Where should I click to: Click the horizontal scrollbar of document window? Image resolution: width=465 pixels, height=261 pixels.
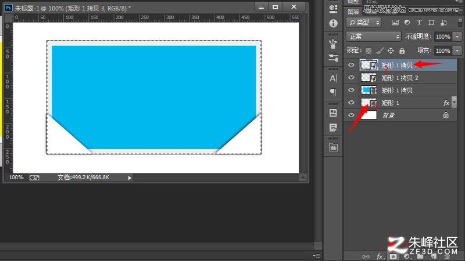tap(216, 177)
